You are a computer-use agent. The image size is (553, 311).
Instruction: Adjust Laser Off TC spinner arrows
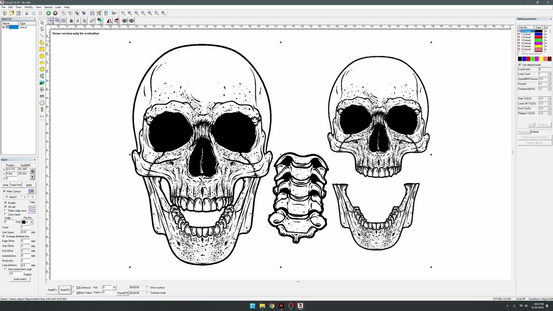coord(549,104)
